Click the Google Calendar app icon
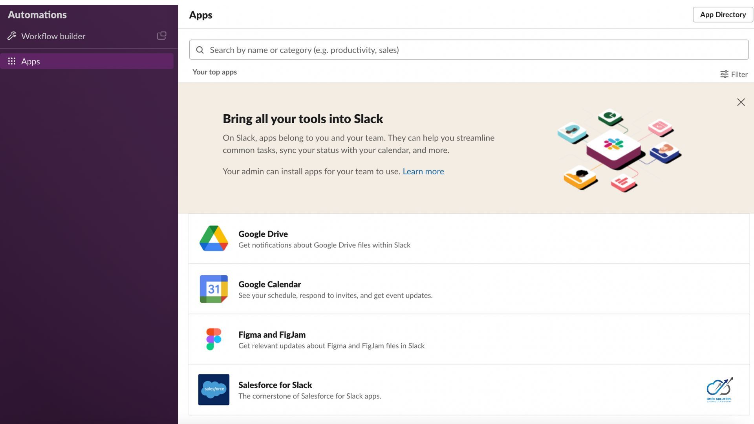The width and height of the screenshot is (754, 424). (214, 289)
